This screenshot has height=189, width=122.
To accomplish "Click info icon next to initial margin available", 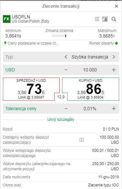I will [81, 140].
